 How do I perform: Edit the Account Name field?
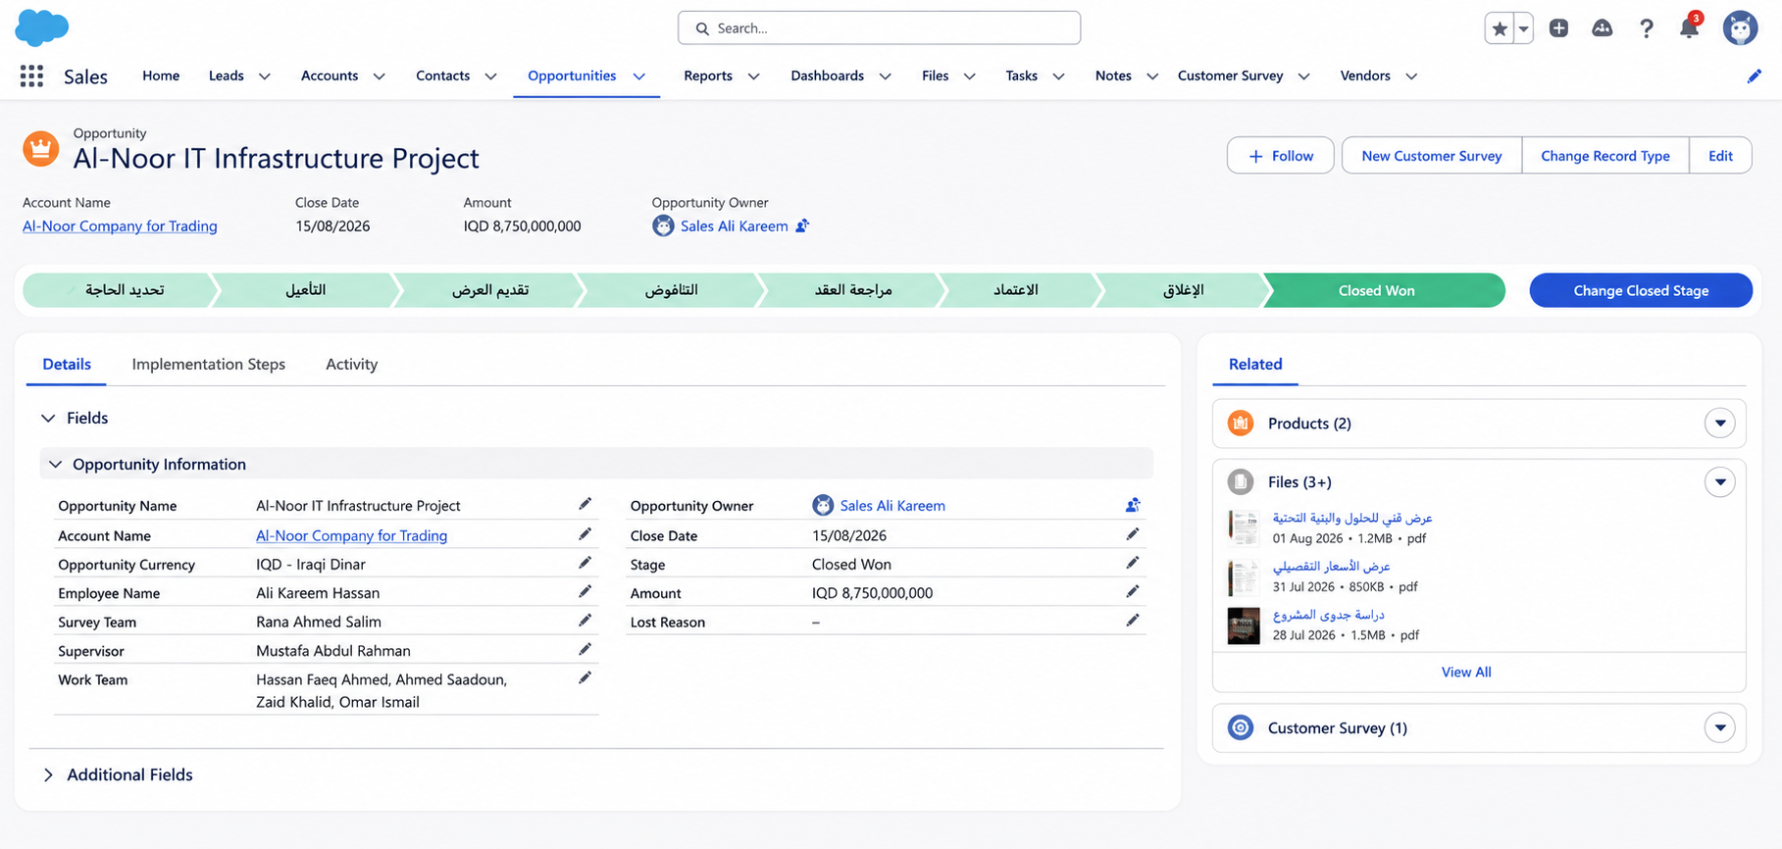[585, 534]
